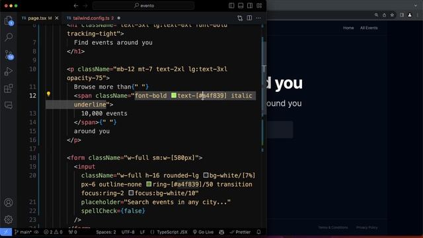Open the Explorer view in activity bar

pos(9,20)
